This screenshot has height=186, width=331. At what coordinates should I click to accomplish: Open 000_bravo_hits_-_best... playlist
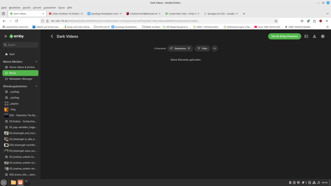(20, 174)
